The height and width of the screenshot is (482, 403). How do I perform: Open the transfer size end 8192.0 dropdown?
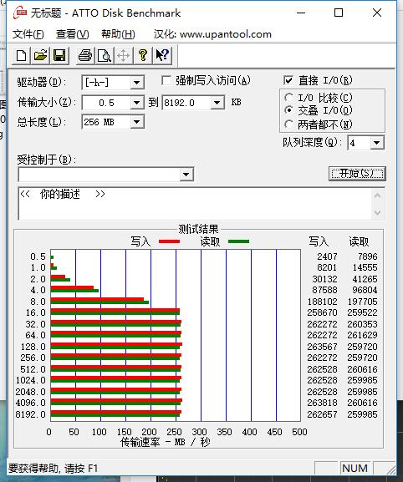(x=217, y=103)
